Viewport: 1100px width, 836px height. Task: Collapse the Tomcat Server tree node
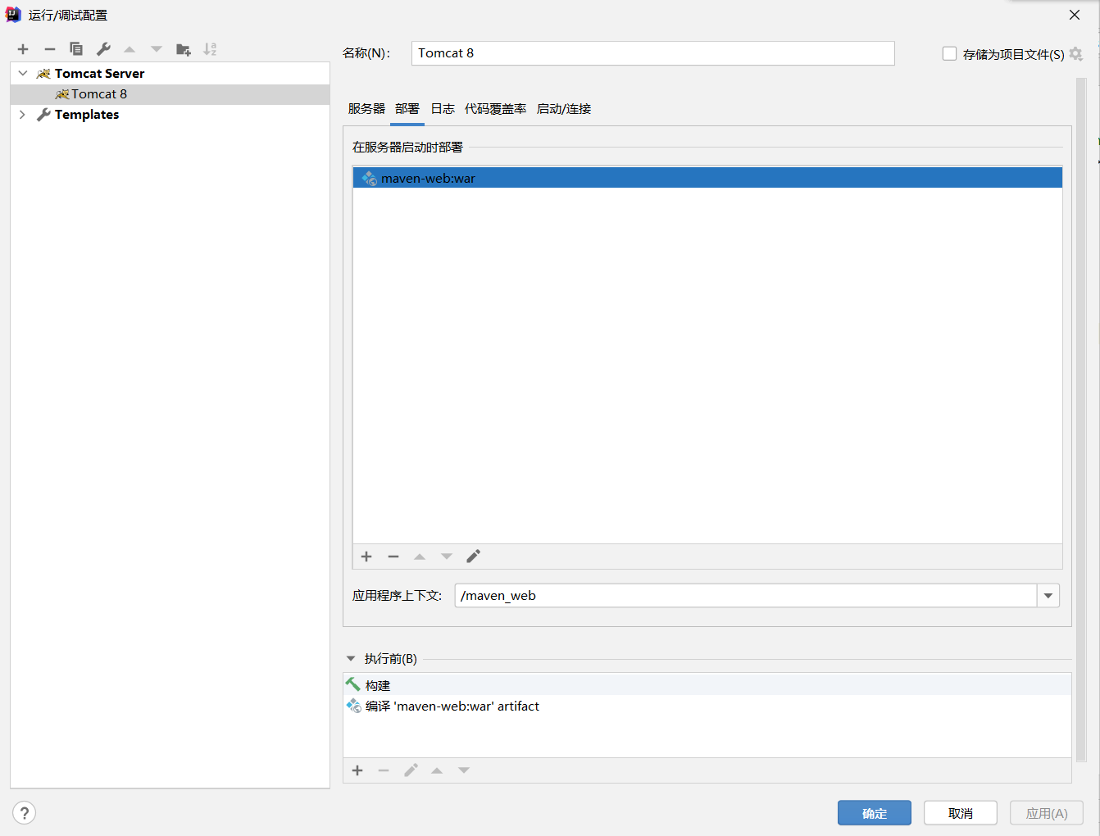tap(23, 73)
